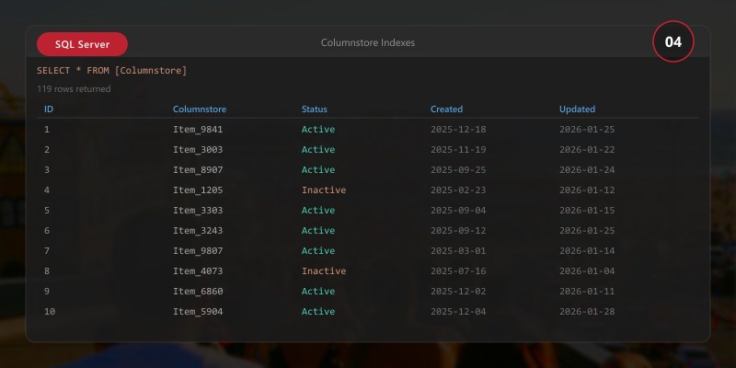The width and height of the screenshot is (736, 368).
Task: Sort by the Columnstore column header
Action: coord(200,109)
